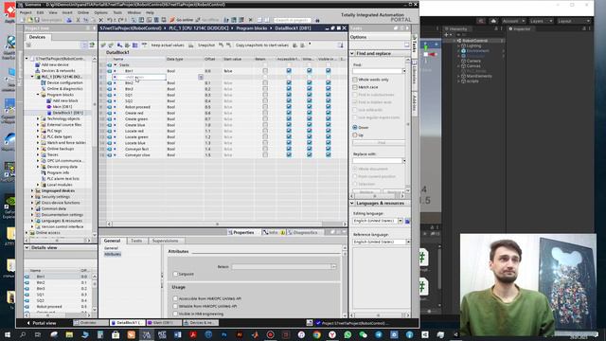Click the Delete X icon in toolbar
This screenshot has height=341, width=606.
pos(101,20)
